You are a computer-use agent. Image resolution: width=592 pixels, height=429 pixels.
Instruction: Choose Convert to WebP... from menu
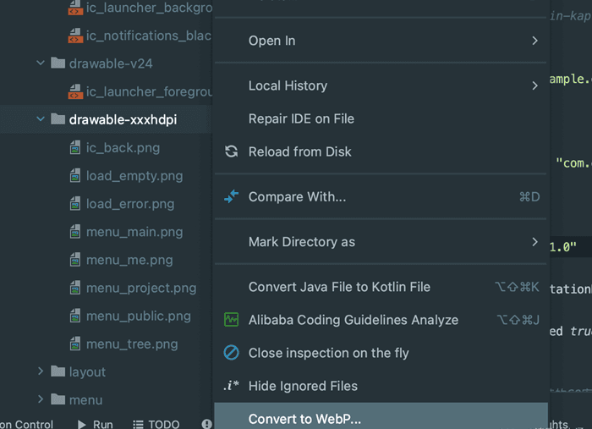click(x=381, y=416)
